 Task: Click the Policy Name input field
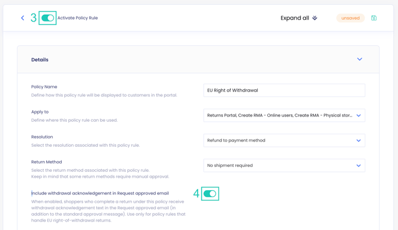click(284, 90)
